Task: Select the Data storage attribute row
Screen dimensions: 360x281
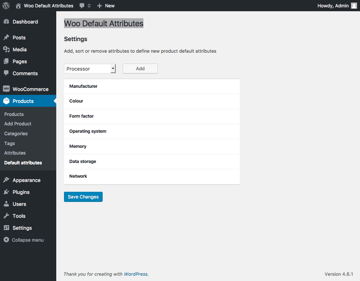Action: pos(152,162)
